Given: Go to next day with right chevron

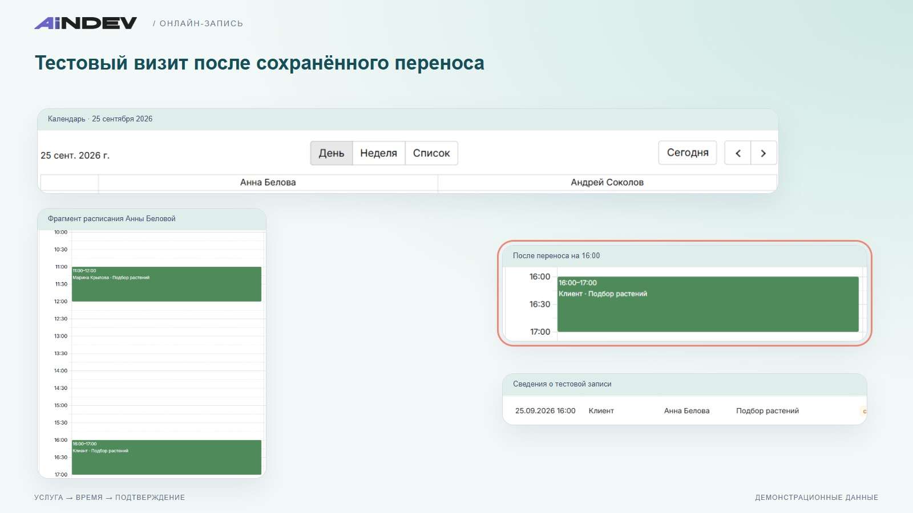Looking at the screenshot, I should [x=763, y=153].
